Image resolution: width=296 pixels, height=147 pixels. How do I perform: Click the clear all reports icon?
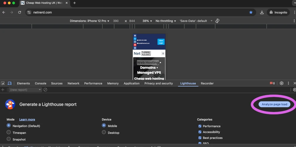pyautogui.click(x=45, y=90)
